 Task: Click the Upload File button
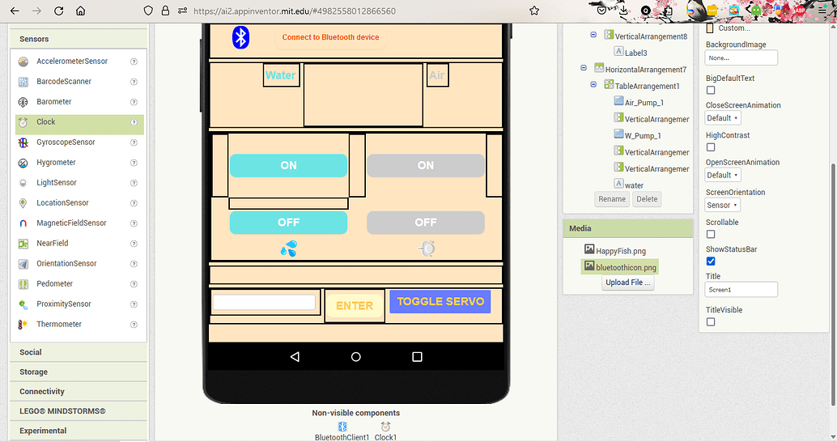(628, 283)
